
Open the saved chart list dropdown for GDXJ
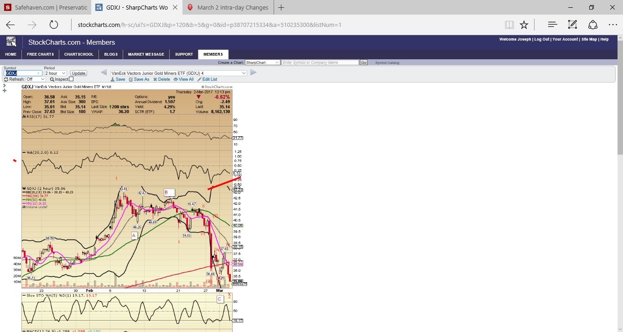tap(178, 73)
